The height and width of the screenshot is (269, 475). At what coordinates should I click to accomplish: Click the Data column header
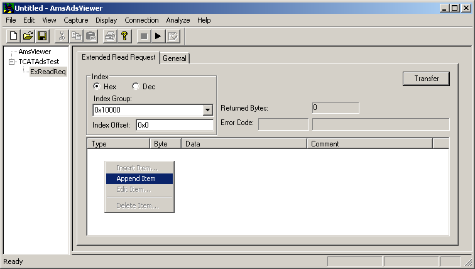click(x=244, y=143)
